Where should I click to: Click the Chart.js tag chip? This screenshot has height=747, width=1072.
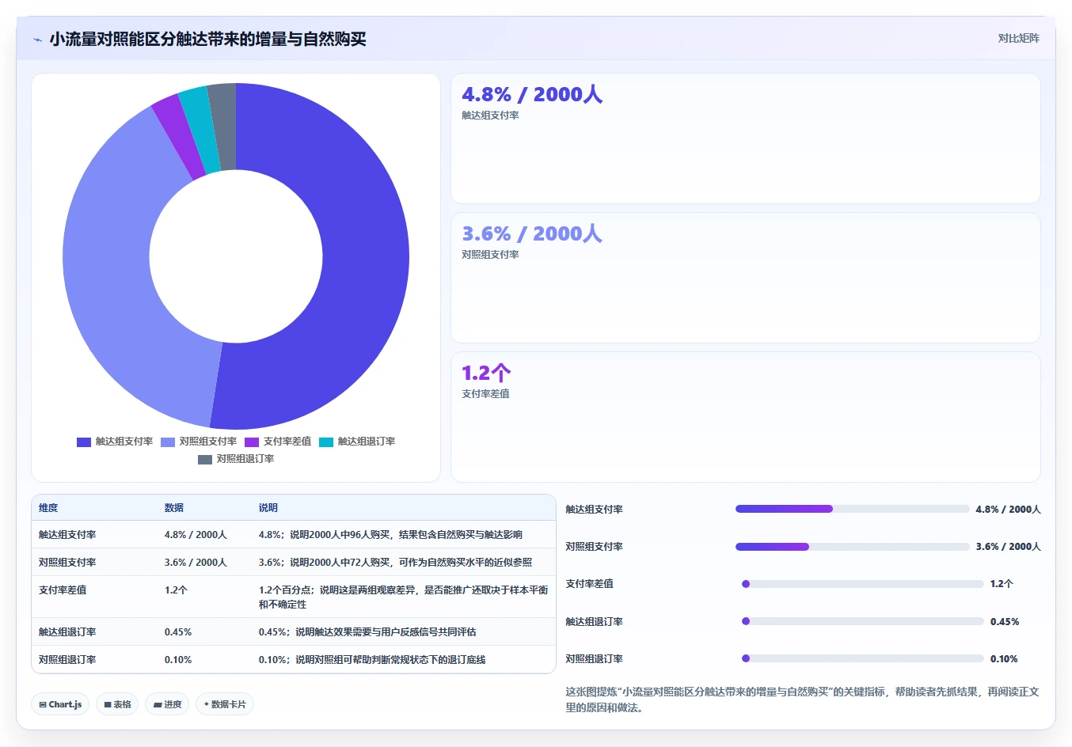[x=60, y=704]
